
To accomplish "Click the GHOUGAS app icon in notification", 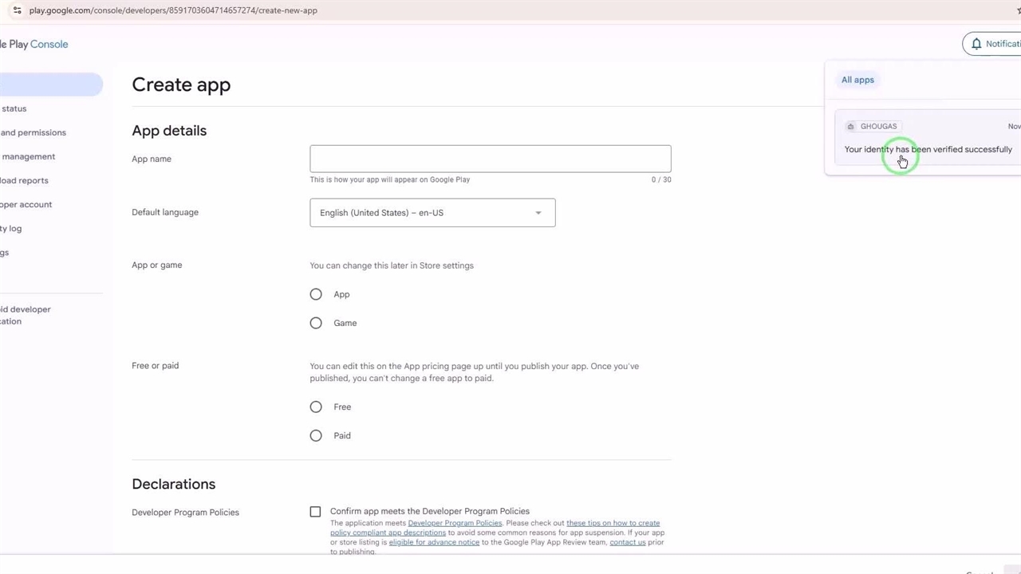I will [x=850, y=127].
